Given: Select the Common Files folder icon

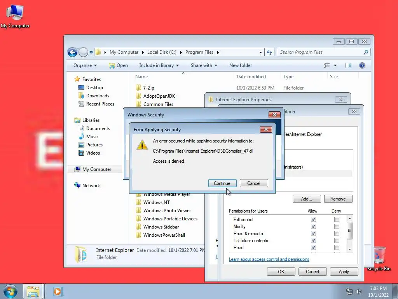Looking at the screenshot, I should 139,104.
